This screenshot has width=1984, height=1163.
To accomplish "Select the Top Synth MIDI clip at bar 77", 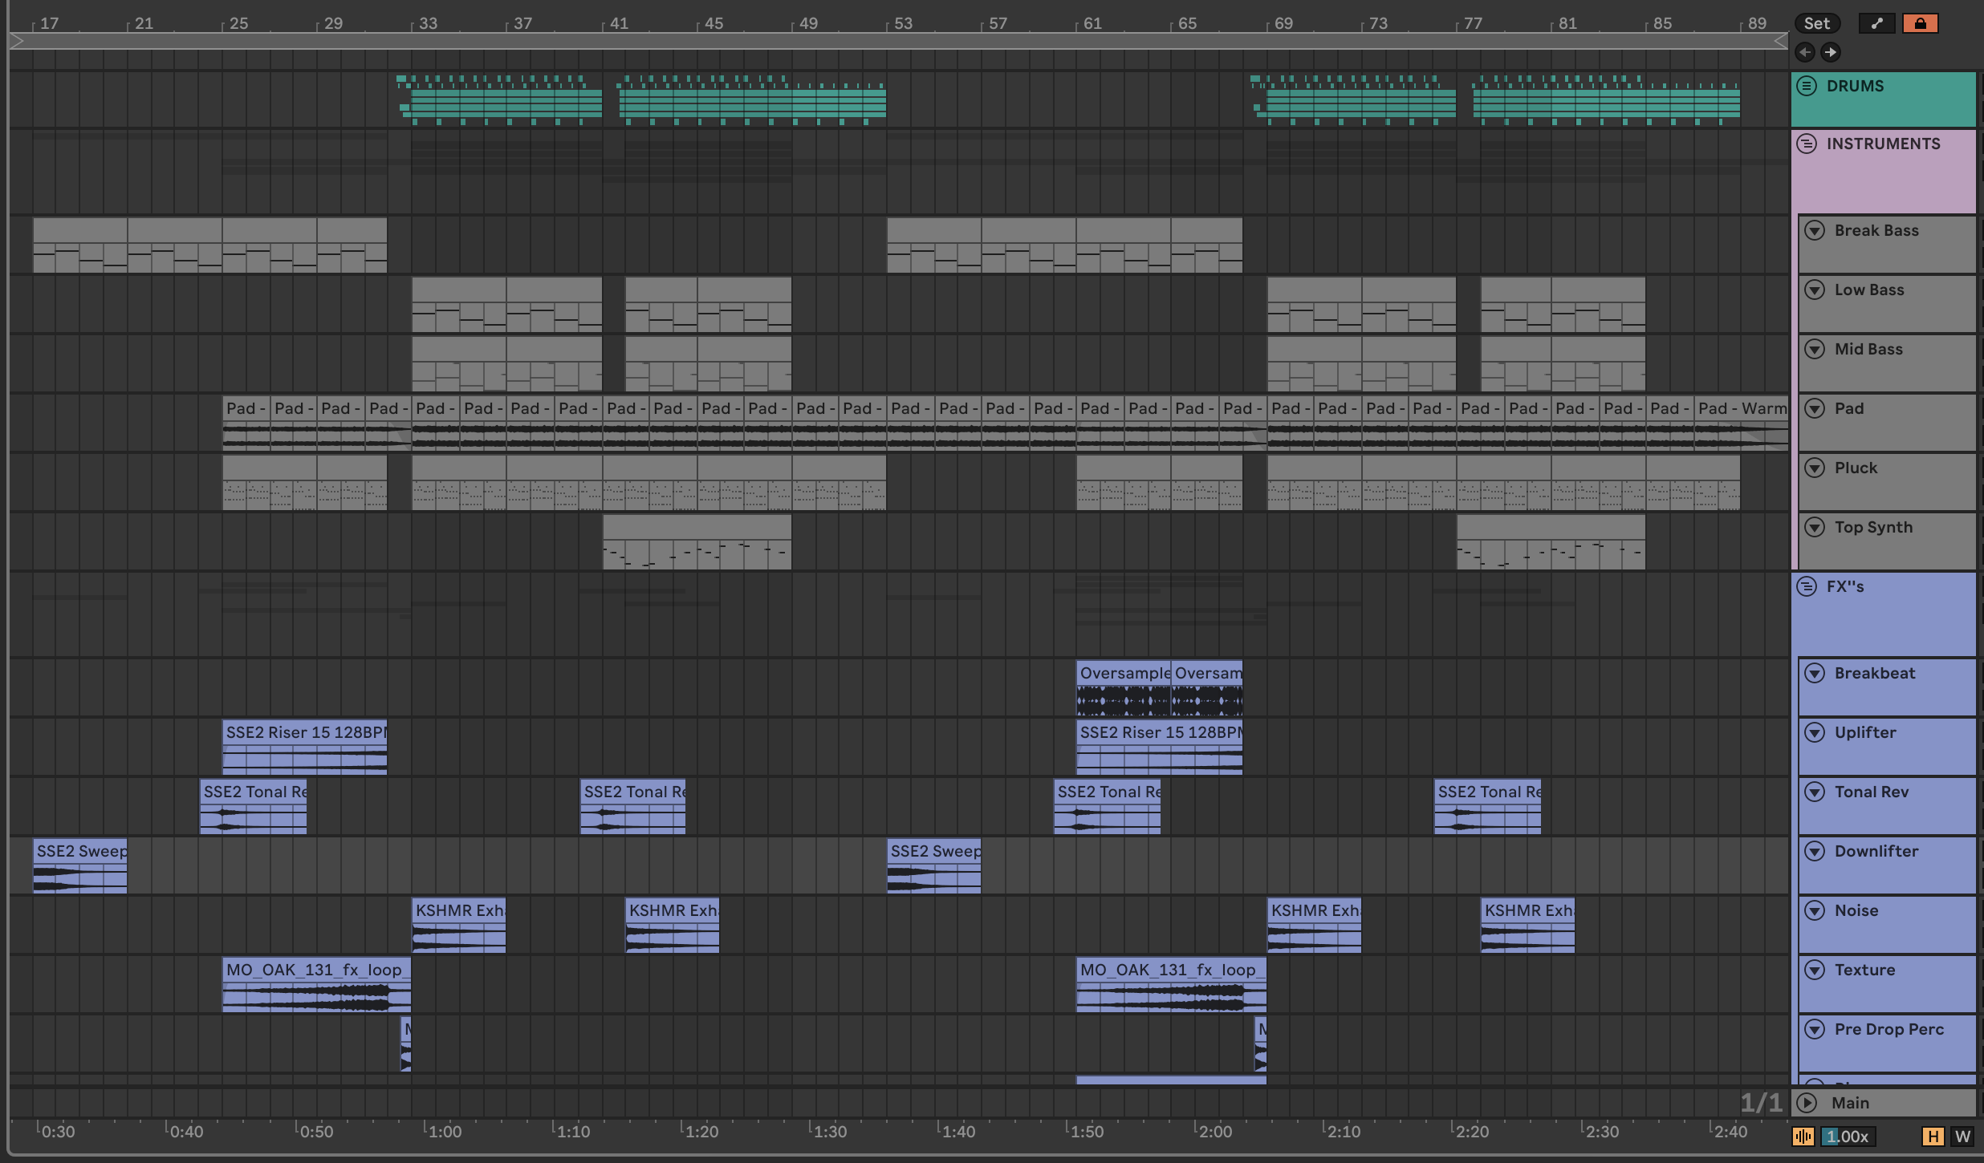I will [1551, 541].
